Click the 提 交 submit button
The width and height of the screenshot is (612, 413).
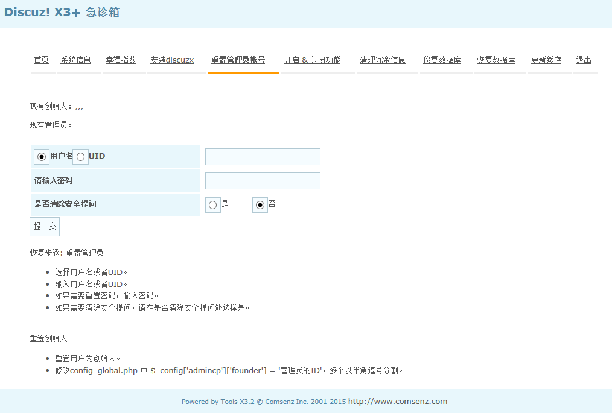(45, 227)
